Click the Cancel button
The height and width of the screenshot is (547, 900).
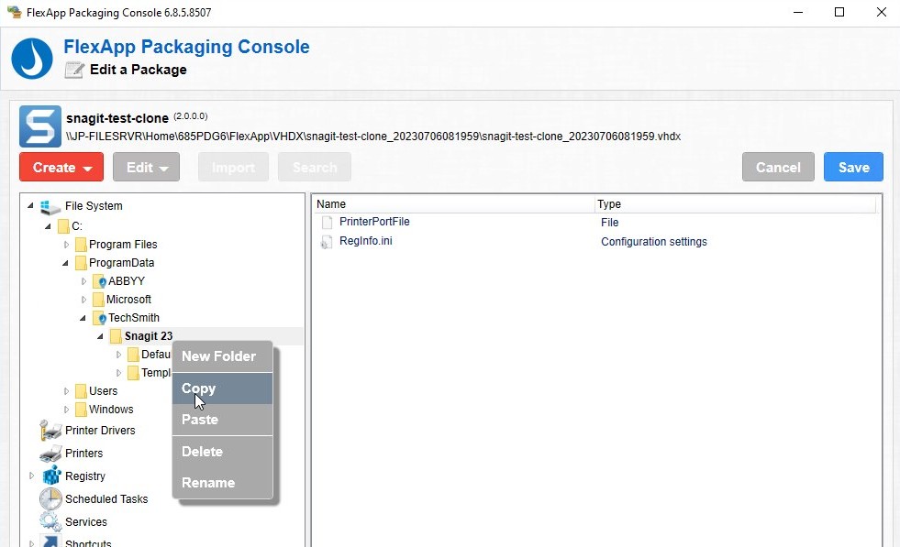point(778,167)
